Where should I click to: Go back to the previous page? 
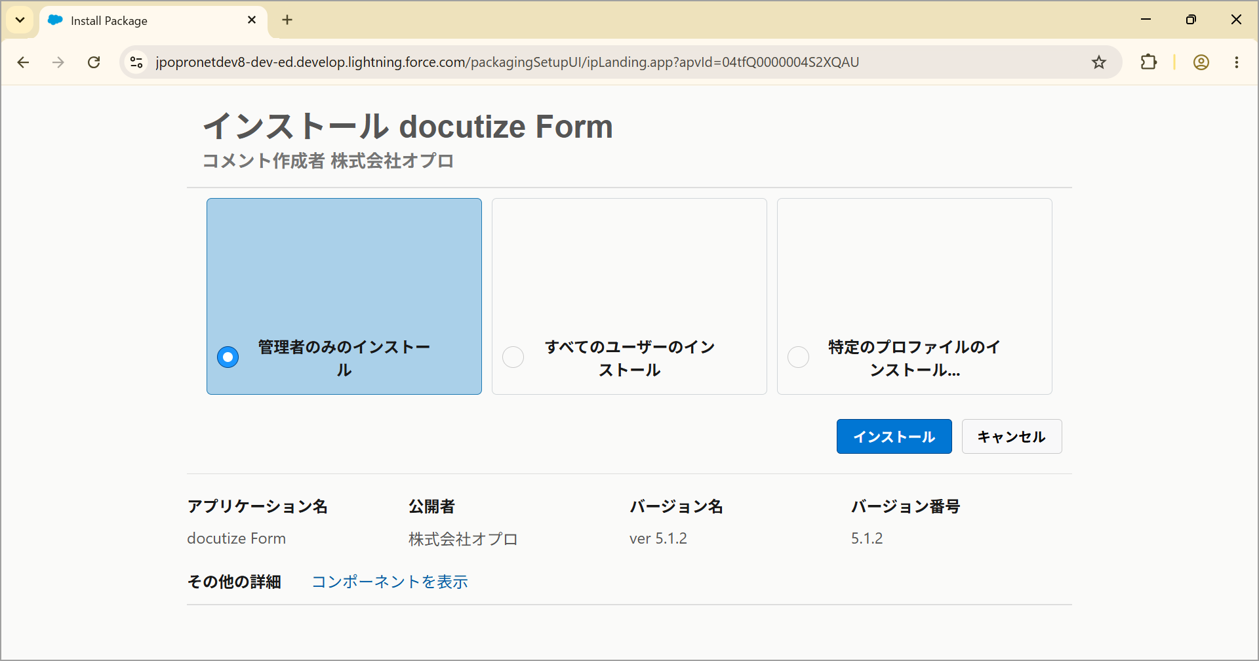coord(24,62)
